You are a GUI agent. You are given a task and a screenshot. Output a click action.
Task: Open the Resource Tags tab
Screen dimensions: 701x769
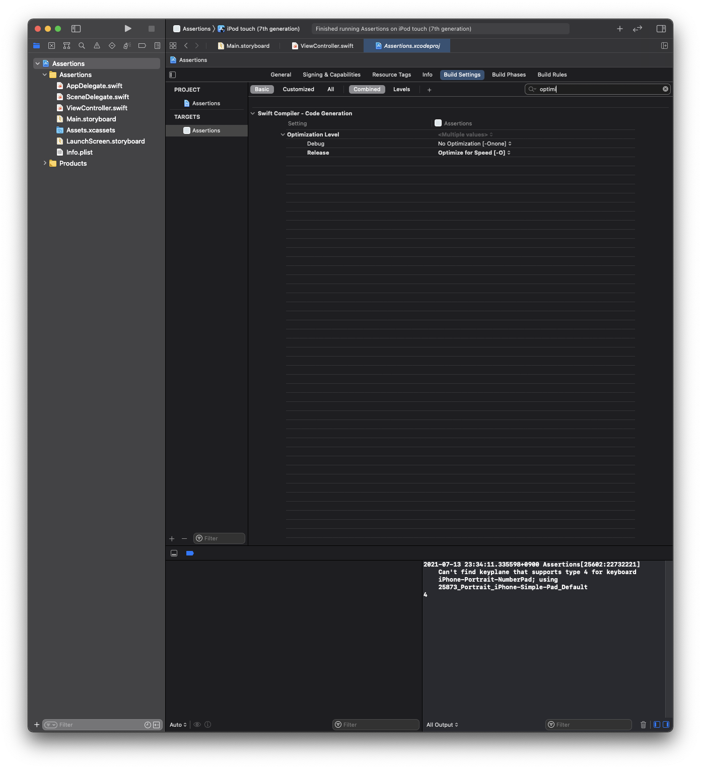[x=392, y=75]
